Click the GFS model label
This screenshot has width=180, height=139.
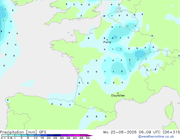click(43, 132)
